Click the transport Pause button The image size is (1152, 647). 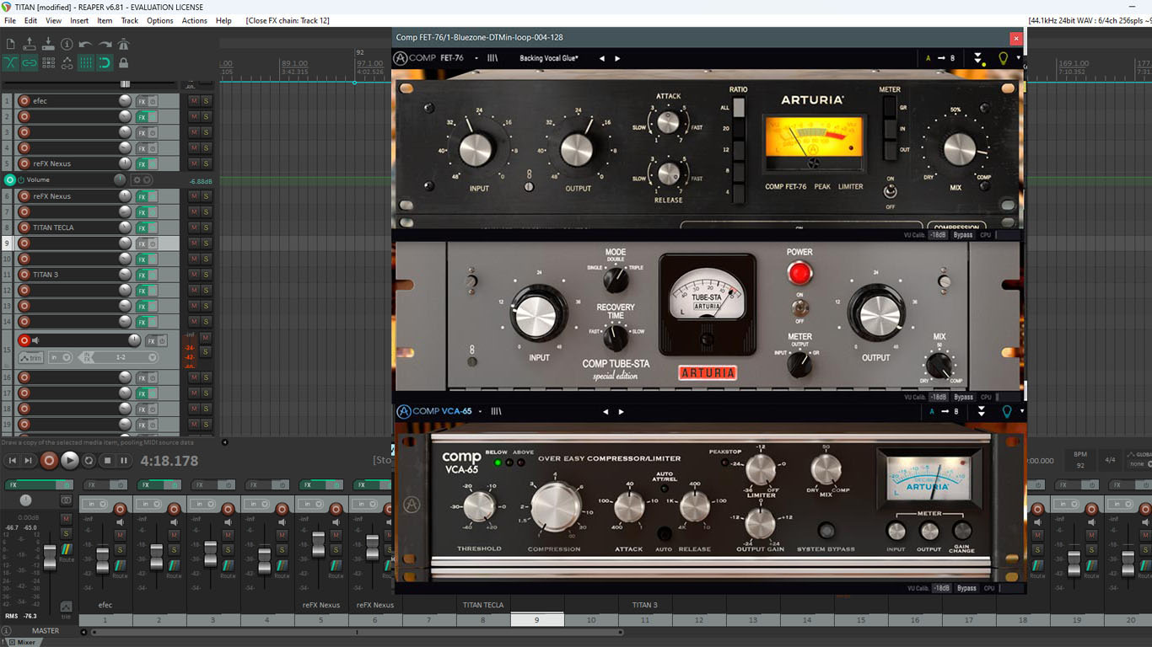point(124,461)
